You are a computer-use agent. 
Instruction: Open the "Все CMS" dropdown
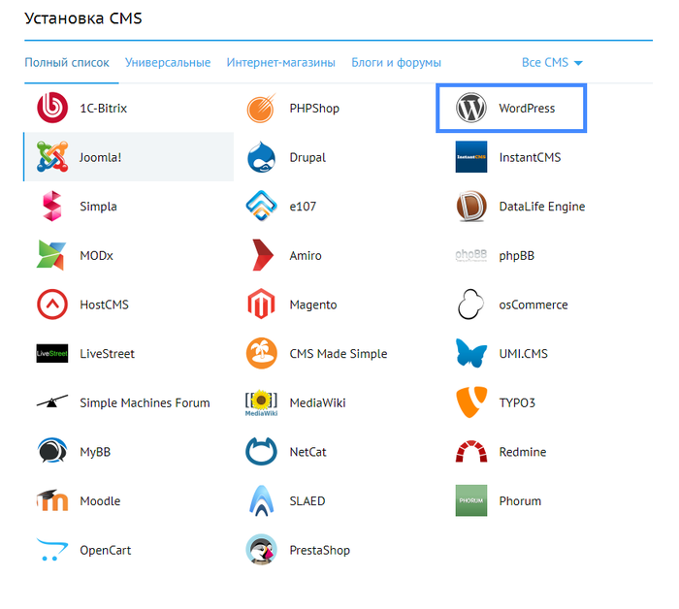tap(552, 63)
